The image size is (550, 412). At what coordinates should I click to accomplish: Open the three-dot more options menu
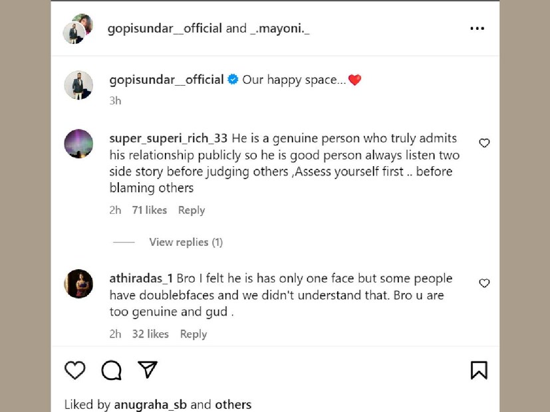point(477,29)
